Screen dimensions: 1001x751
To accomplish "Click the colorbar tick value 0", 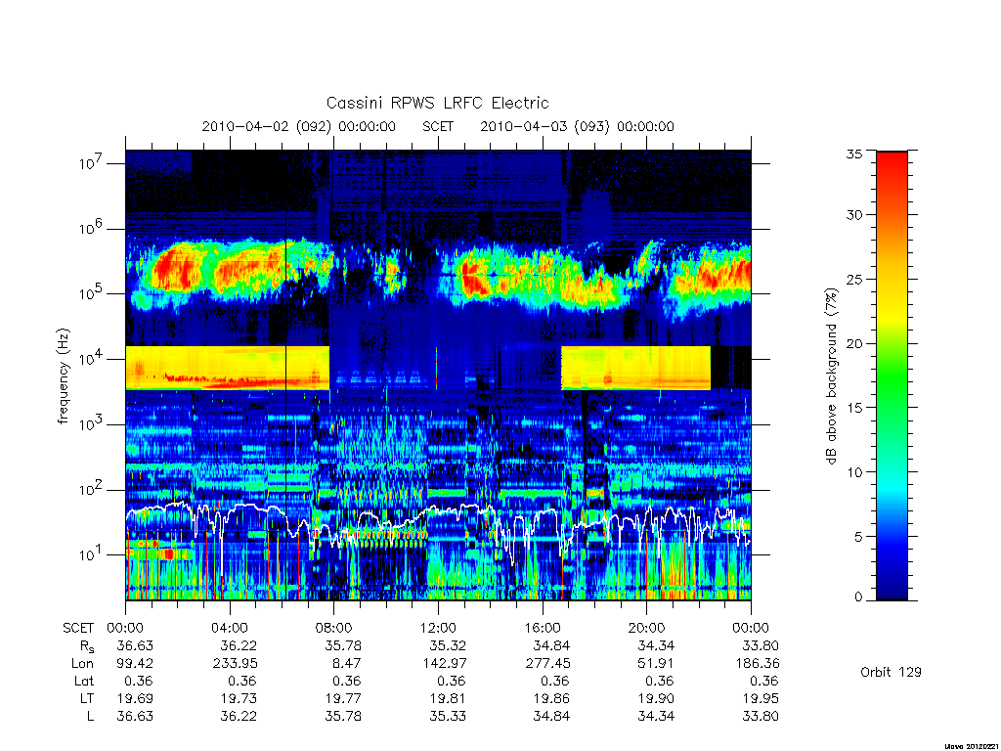I will point(858,597).
